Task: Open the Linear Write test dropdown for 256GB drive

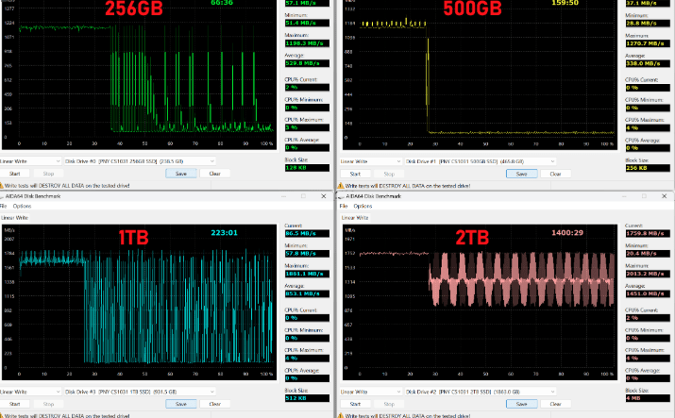Action: click(x=31, y=161)
